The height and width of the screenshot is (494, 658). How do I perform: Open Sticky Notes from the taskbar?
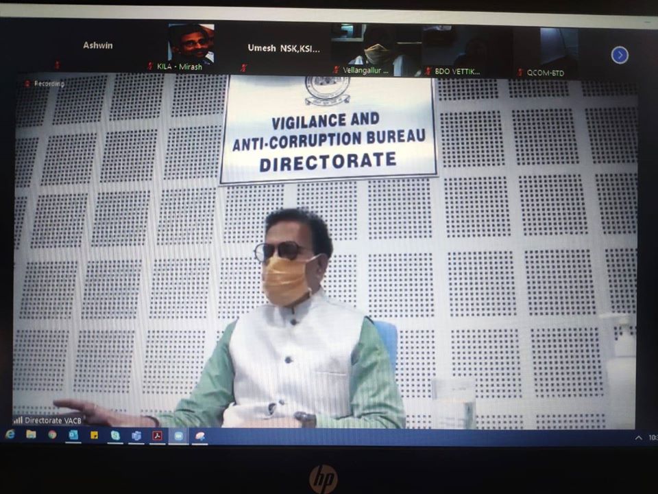click(95, 436)
